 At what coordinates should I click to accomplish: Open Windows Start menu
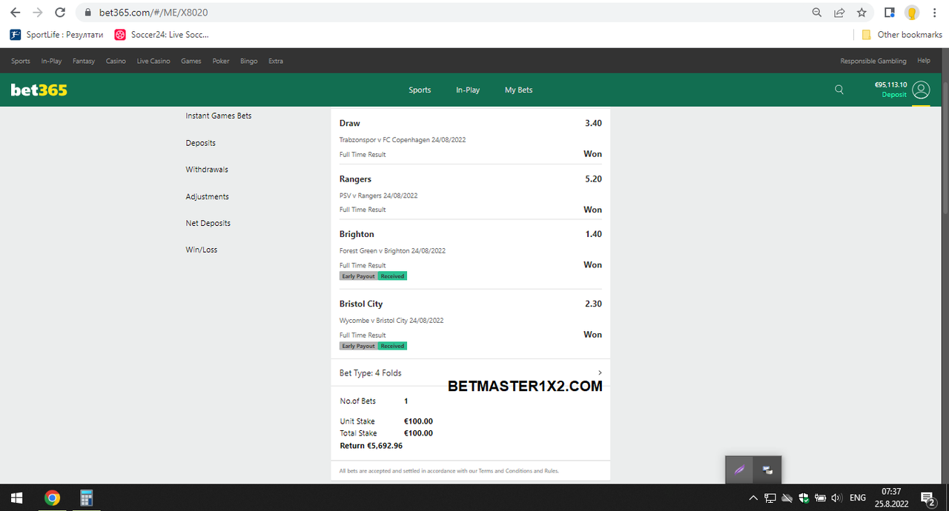(x=16, y=498)
